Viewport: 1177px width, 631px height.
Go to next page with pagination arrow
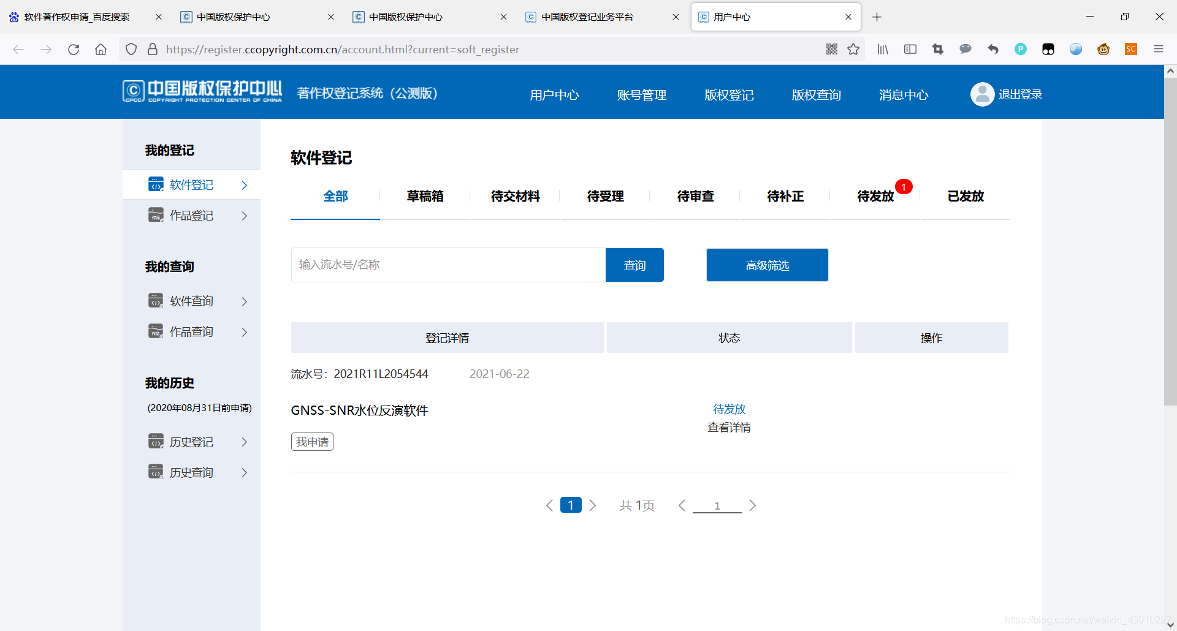(x=593, y=505)
